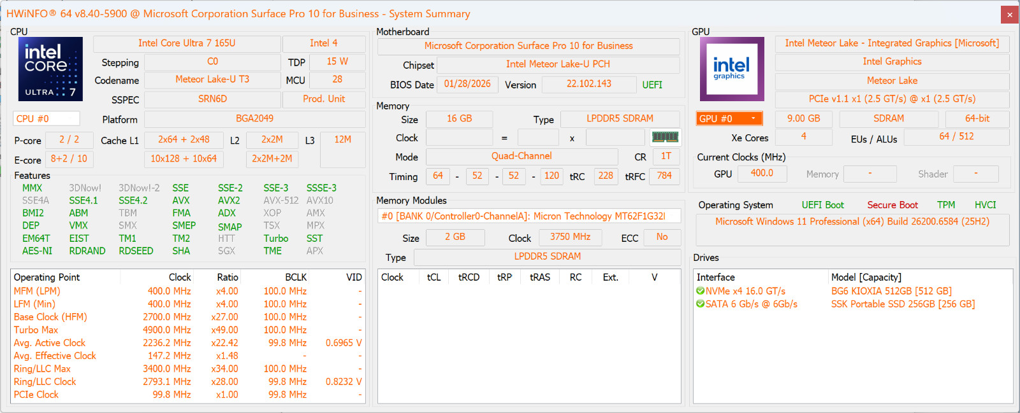
Task: Click the green SATA drive status icon
Action: [x=701, y=304]
